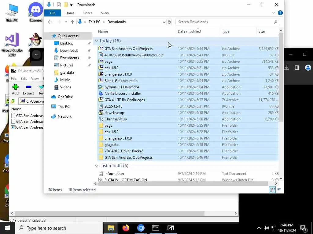This screenshot has width=313, height=234.
Task: Click the downloads icon in background browser
Action: point(286,68)
